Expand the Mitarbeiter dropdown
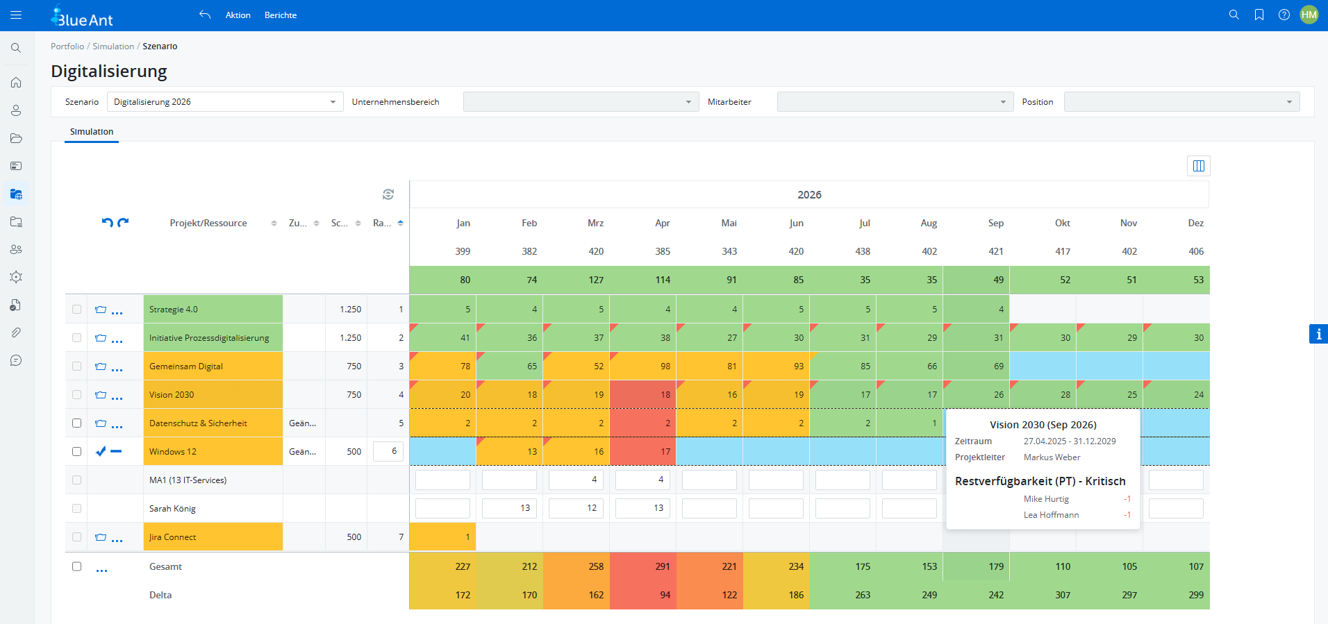1328x624 pixels. [895, 102]
